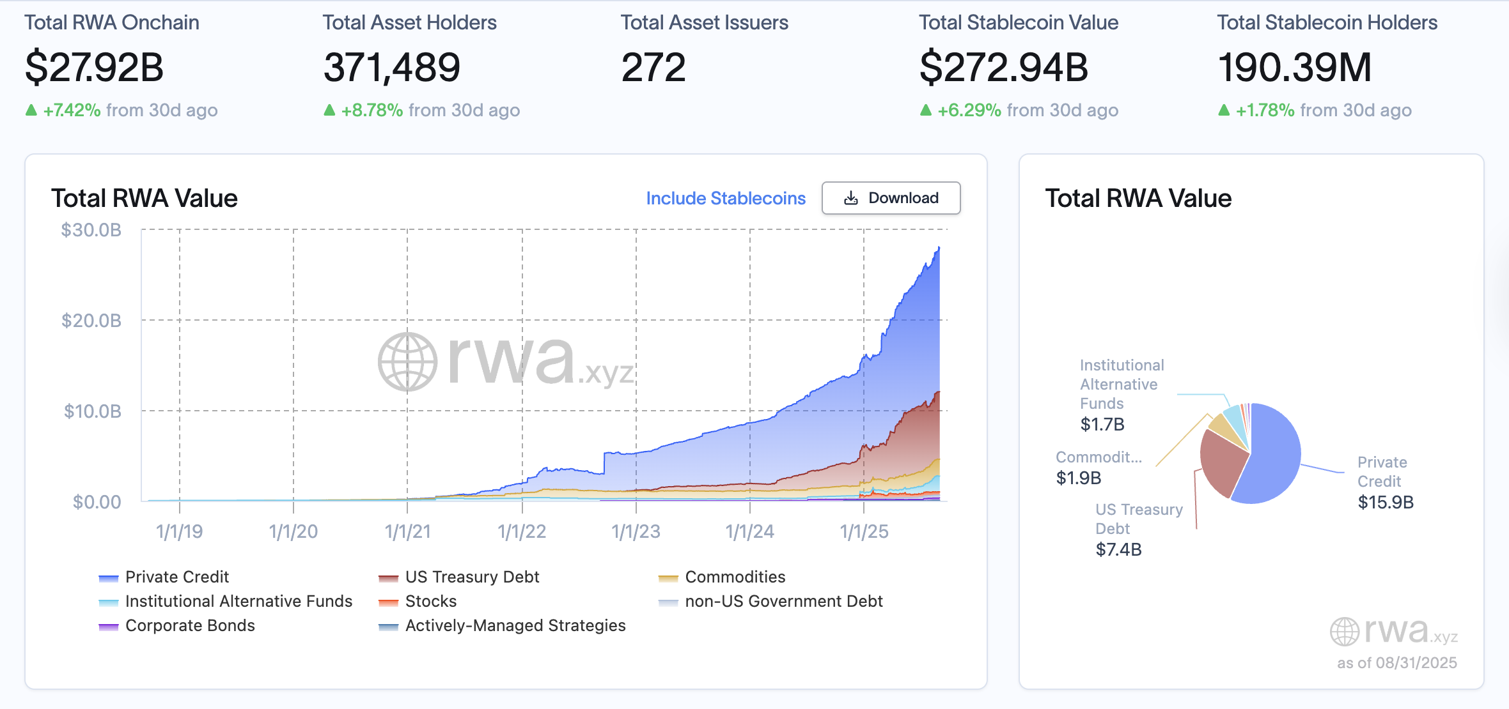Toggle the US Treasury Debt legend entry
This screenshot has height=709, width=1509.
[x=472, y=577]
